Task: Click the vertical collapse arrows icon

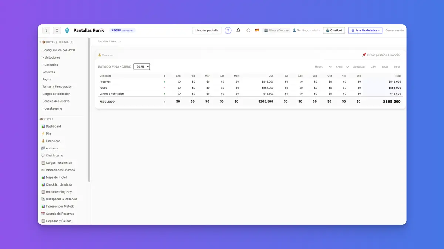Action: (x=57, y=30)
